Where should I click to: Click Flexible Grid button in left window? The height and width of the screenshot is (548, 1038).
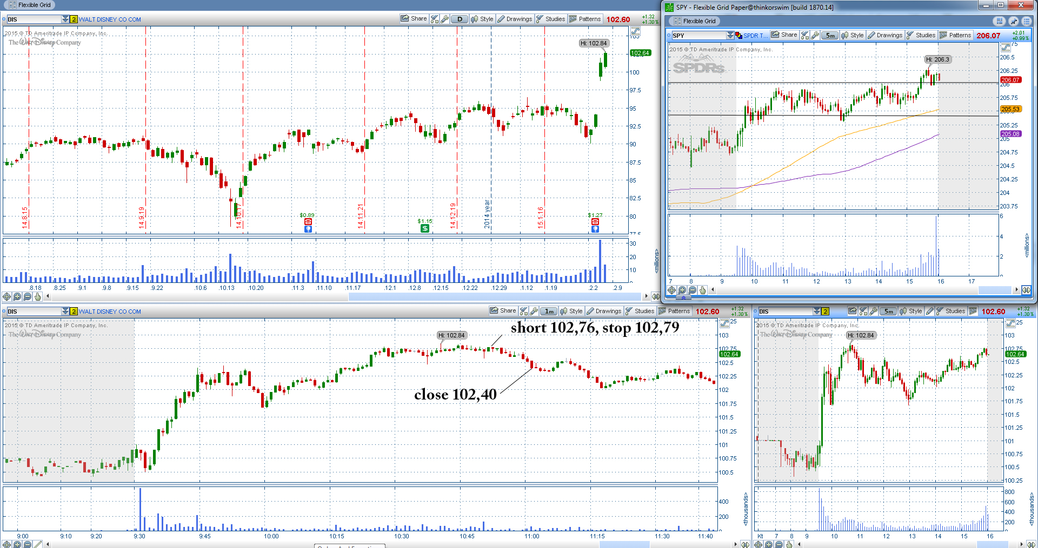[30, 5]
